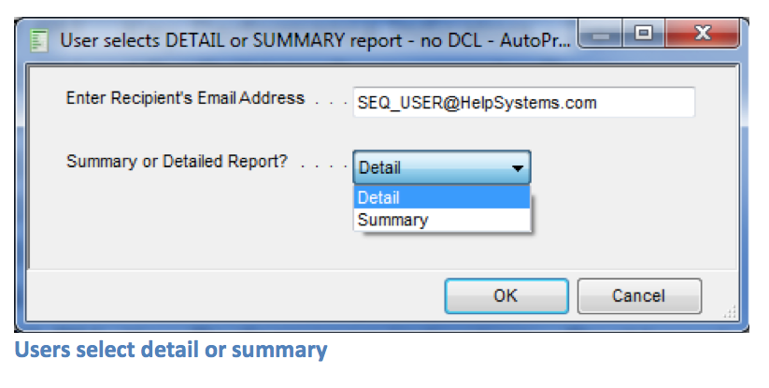Click the "Enter Recipient's Email Address" label
The image size is (769, 388).
(x=185, y=98)
